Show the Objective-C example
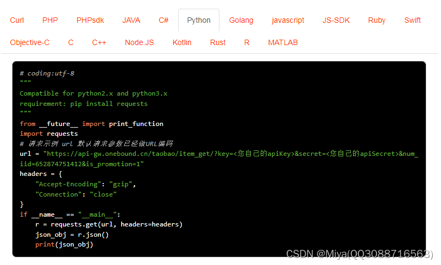This screenshot has height=265, width=441. click(x=30, y=42)
